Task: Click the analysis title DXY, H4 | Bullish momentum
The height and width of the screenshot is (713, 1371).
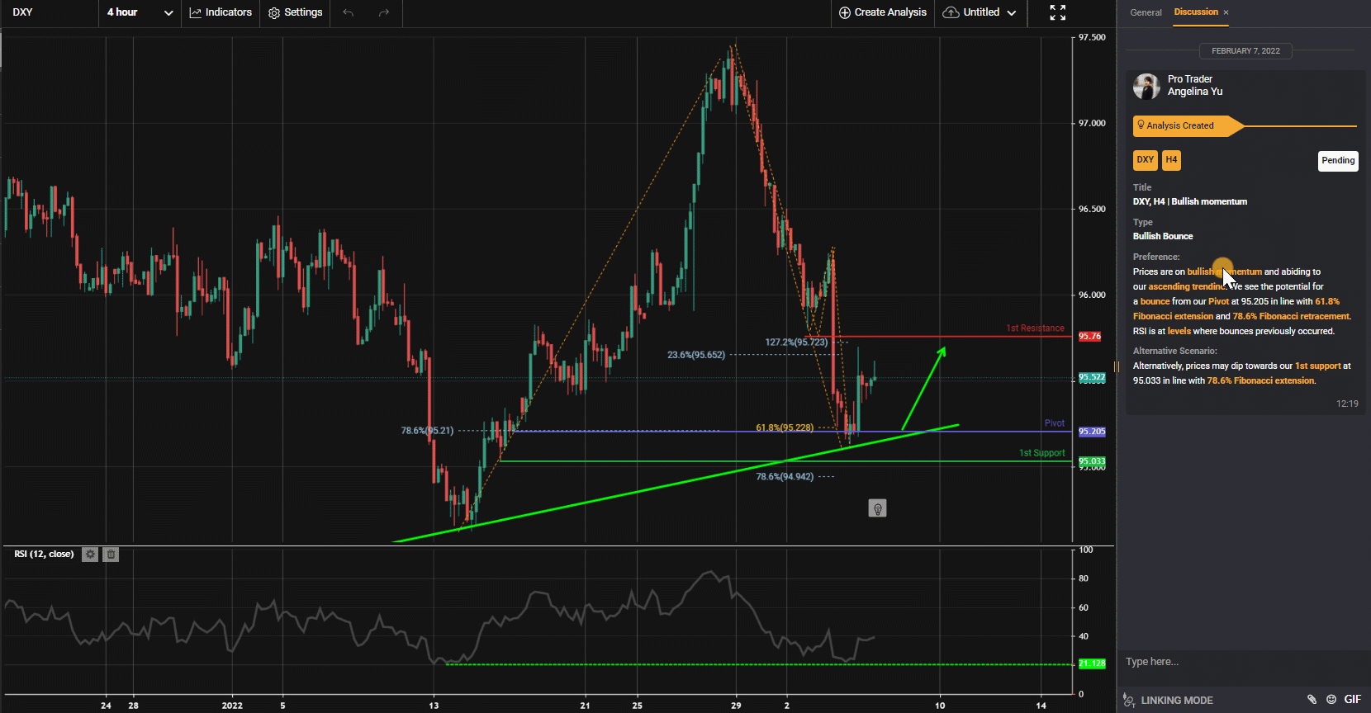Action: [x=1190, y=201]
